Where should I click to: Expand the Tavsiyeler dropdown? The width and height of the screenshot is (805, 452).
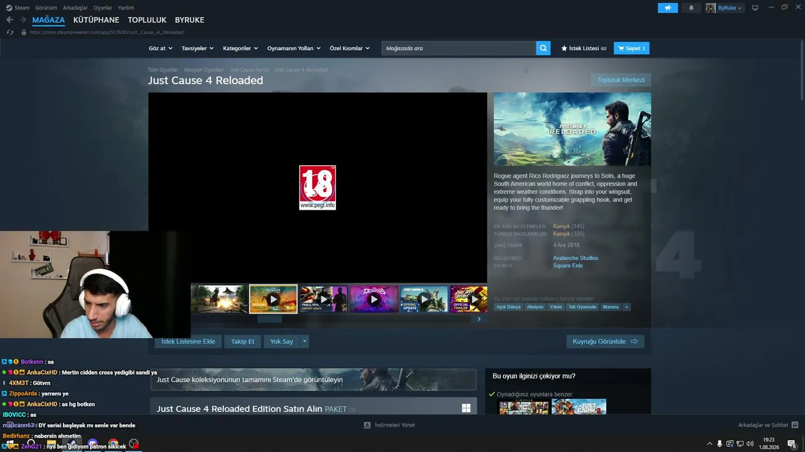pos(197,48)
